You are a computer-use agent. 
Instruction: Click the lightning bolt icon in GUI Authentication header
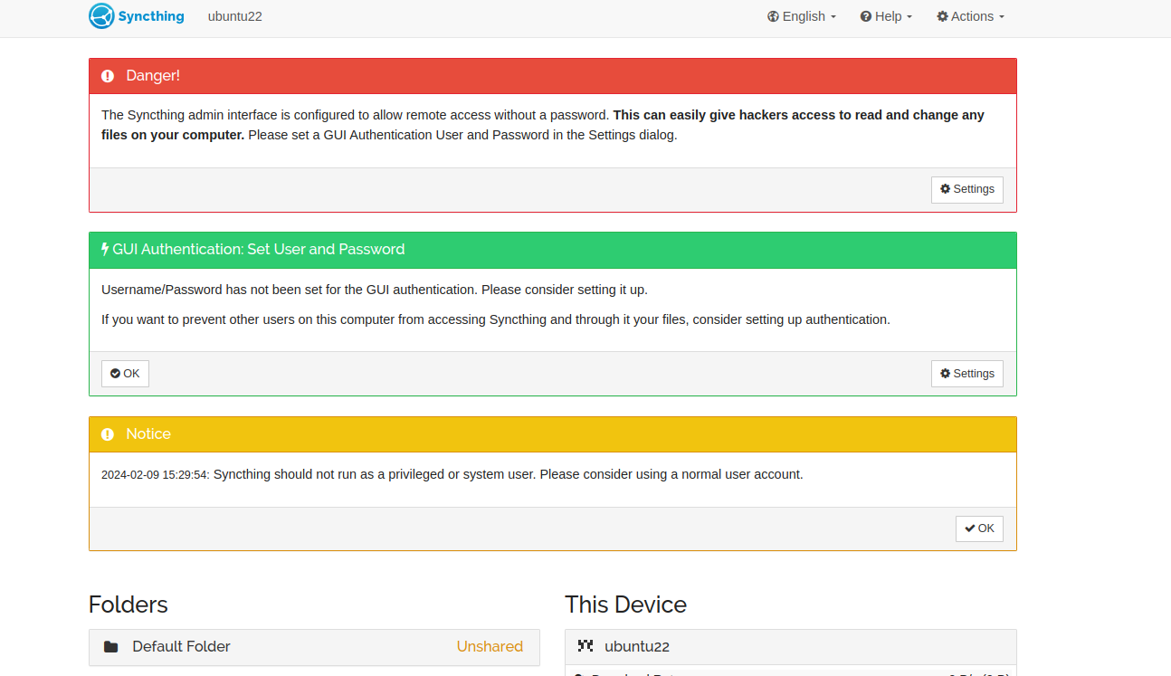tap(105, 249)
